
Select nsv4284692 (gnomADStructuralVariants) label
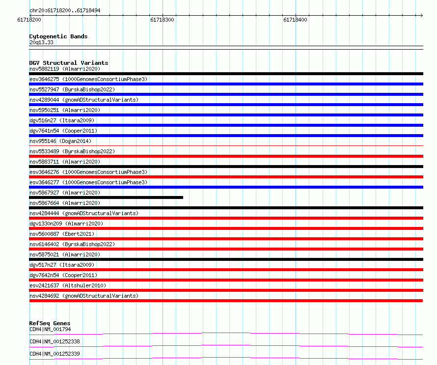click(x=84, y=296)
